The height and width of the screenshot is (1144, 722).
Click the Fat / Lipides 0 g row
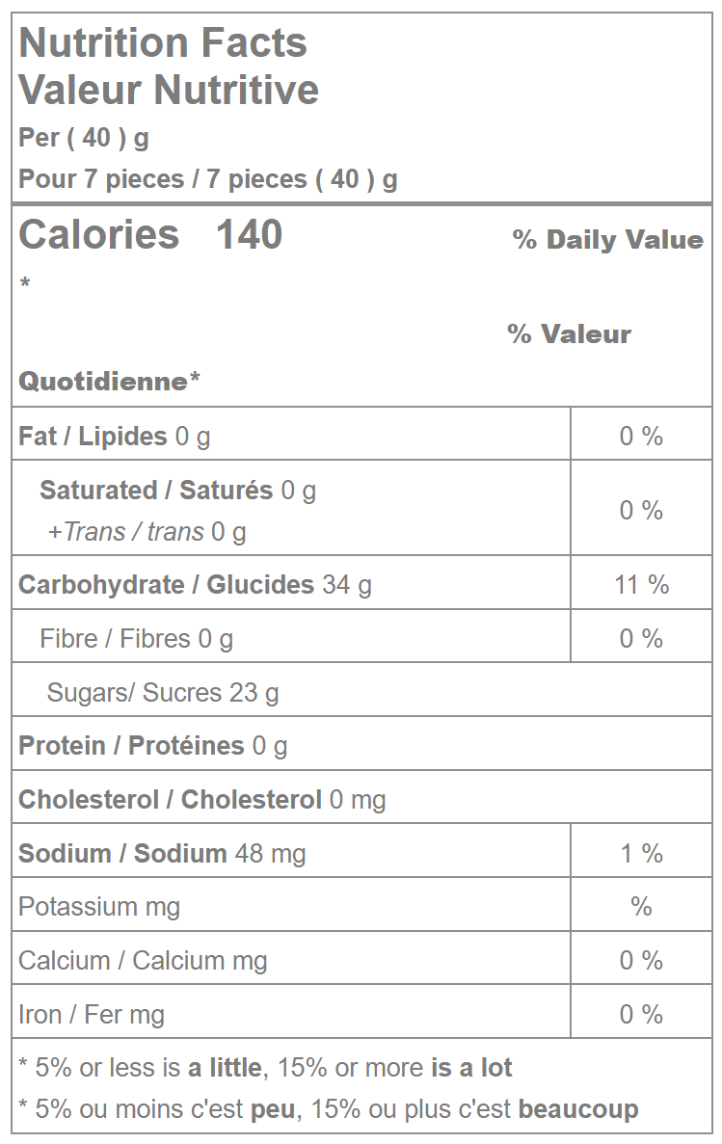pyautogui.click(x=115, y=437)
